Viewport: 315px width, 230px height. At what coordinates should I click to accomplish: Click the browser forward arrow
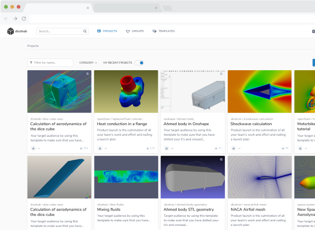(15, 19)
